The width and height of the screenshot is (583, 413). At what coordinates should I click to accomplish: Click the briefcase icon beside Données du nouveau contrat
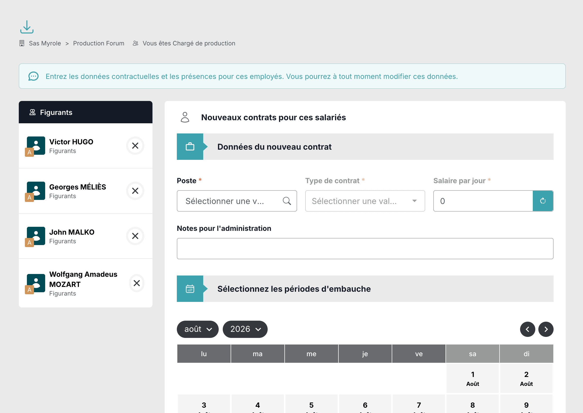tap(190, 147)
